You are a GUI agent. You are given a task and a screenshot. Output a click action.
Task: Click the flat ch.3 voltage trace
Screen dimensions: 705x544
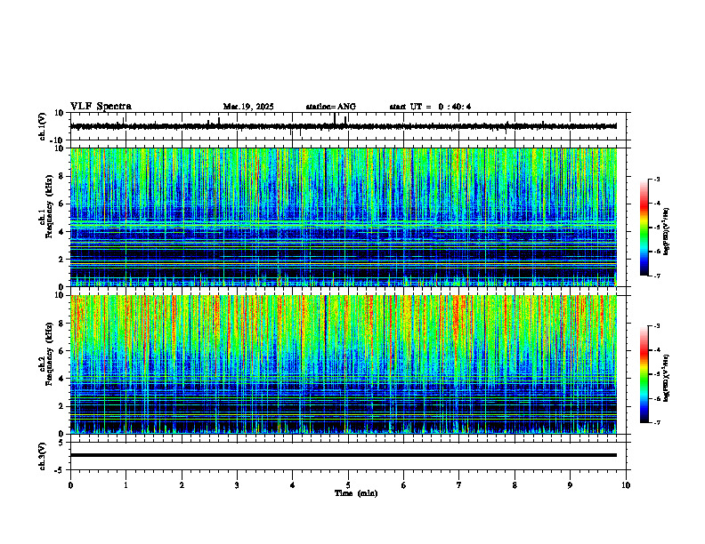click(344, 455)
